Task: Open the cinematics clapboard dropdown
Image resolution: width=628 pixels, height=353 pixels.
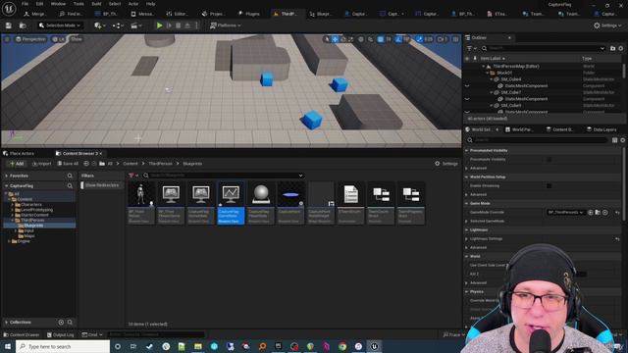Action: tap(136, 25)
